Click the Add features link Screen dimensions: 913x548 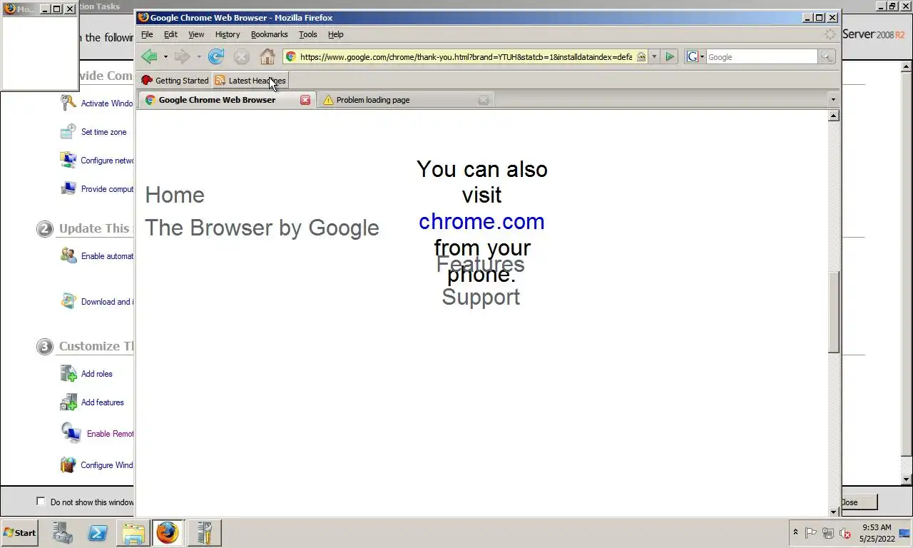pyautogui.click(x=102, y=402)
